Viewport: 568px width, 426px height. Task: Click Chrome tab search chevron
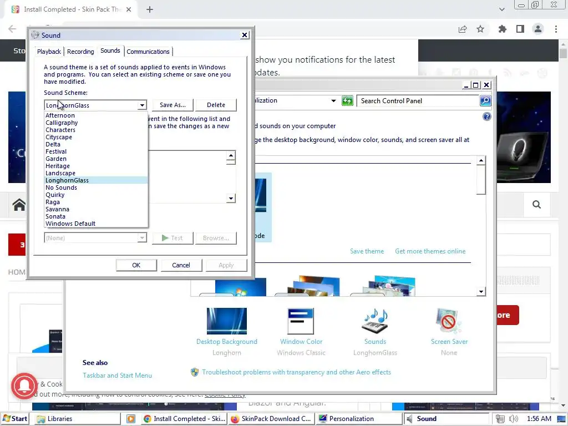pyautogui.click(x=501, y=9)
